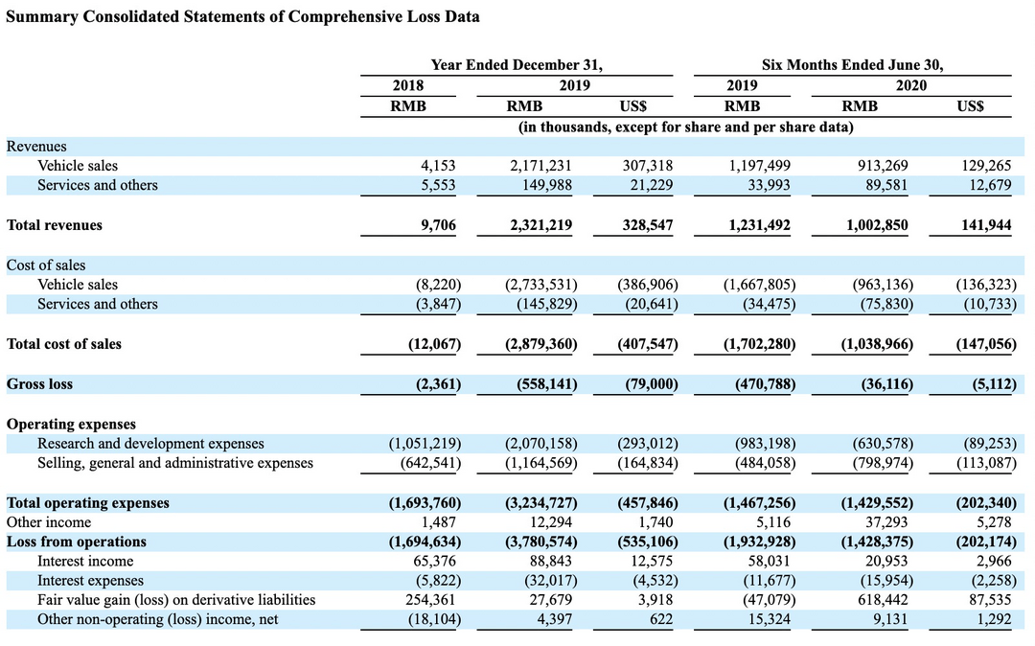Image resolution: width=1035 pixels, height=646 pixels.
Task: Click the 'Revenues' row label
Action: pos(36,147)
